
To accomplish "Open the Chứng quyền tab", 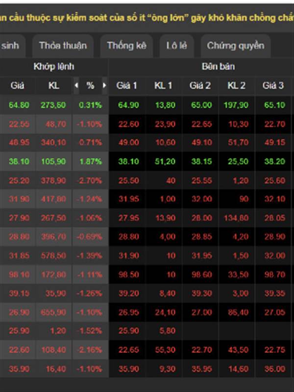I will pos(236,46).
